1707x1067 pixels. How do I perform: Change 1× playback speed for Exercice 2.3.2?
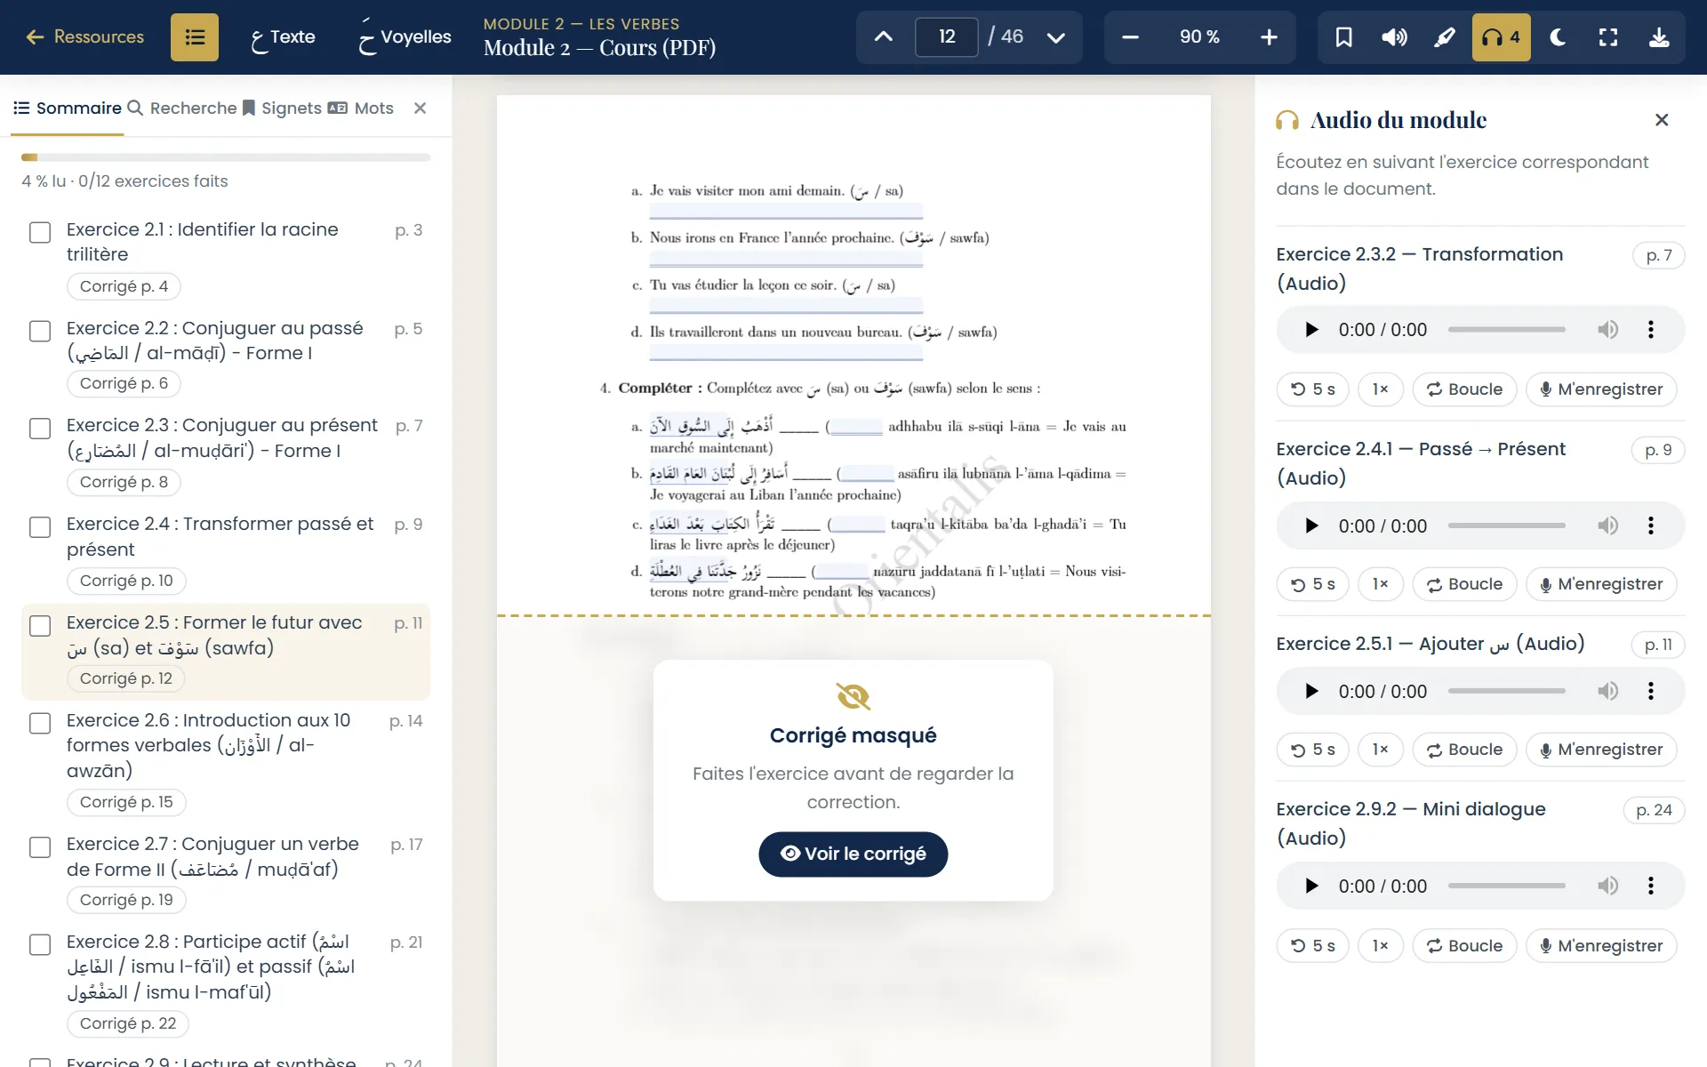tap(1380, 390)
